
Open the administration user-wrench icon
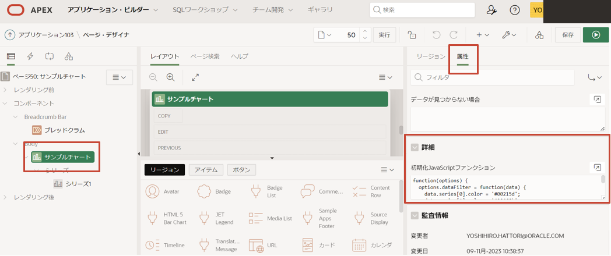(x=492, y=10)
